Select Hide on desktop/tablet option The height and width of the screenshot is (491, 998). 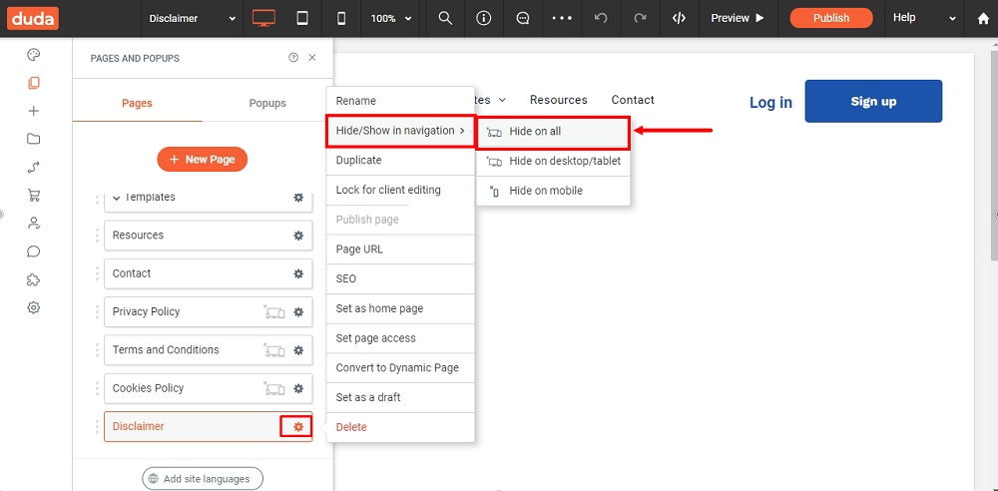coord(553,161)
